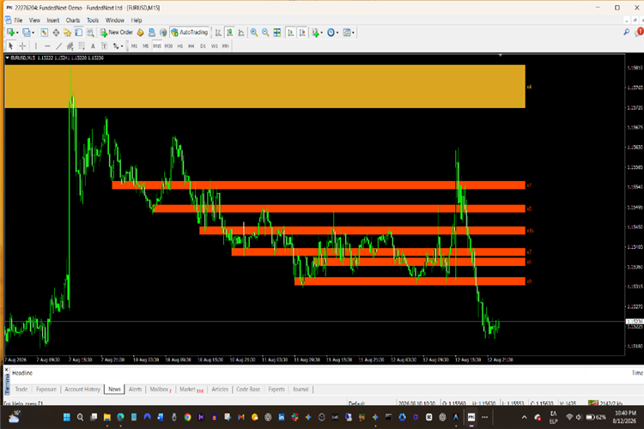644x429 pixels.
Task: Open the New Chart tool
Action: coord(10,33)
